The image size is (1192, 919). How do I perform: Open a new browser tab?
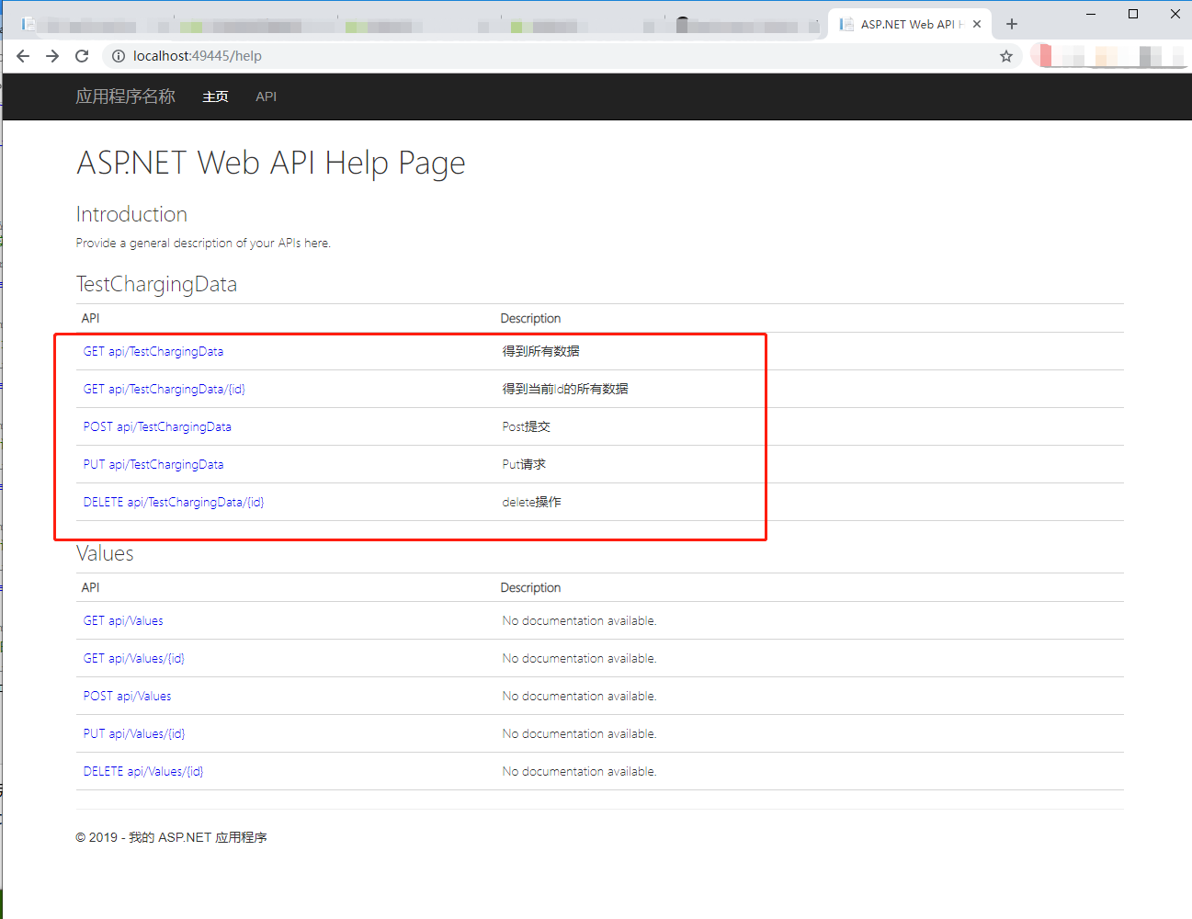[1012, 24]
